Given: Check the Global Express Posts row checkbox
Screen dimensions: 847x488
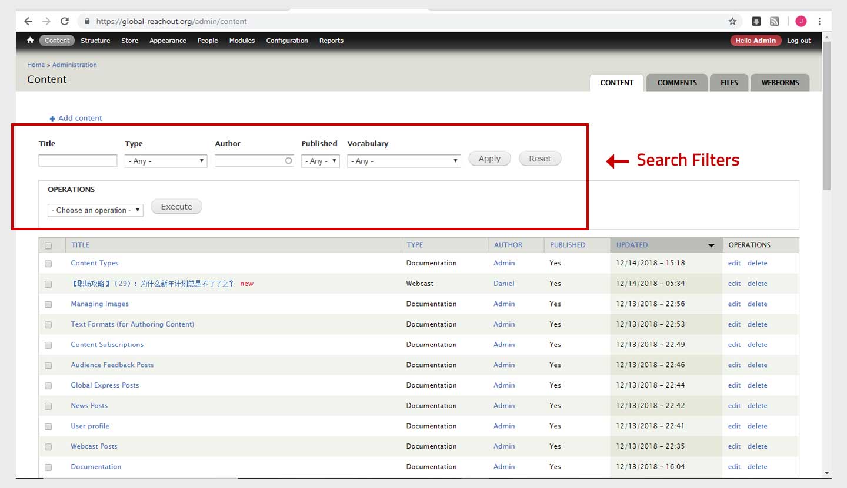Looking at the screenshot, I should point(48,386).
